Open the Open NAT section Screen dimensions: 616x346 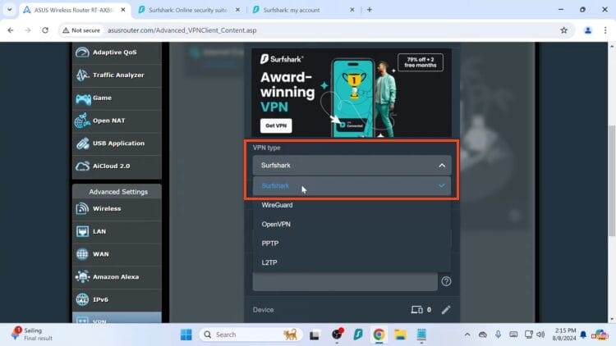click(x=117, y=121)
